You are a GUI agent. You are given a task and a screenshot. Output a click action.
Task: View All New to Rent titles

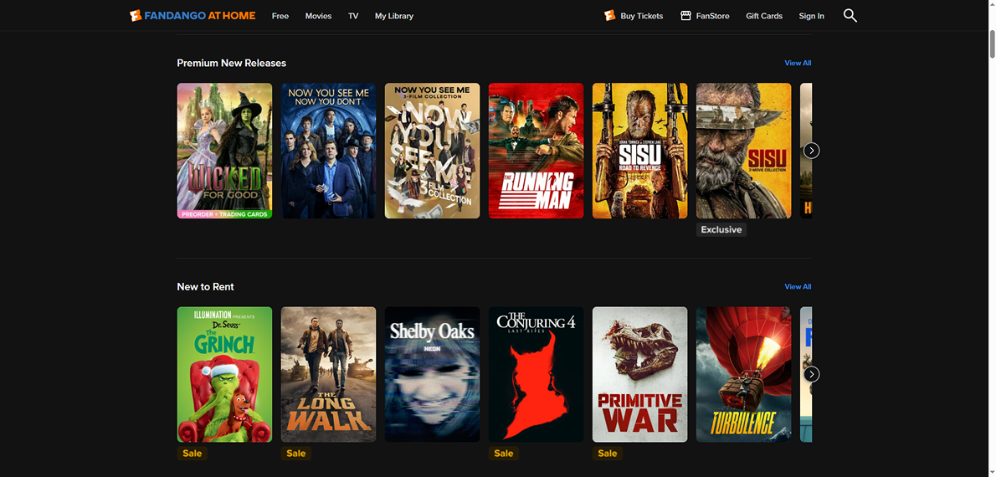pos(798,286)
